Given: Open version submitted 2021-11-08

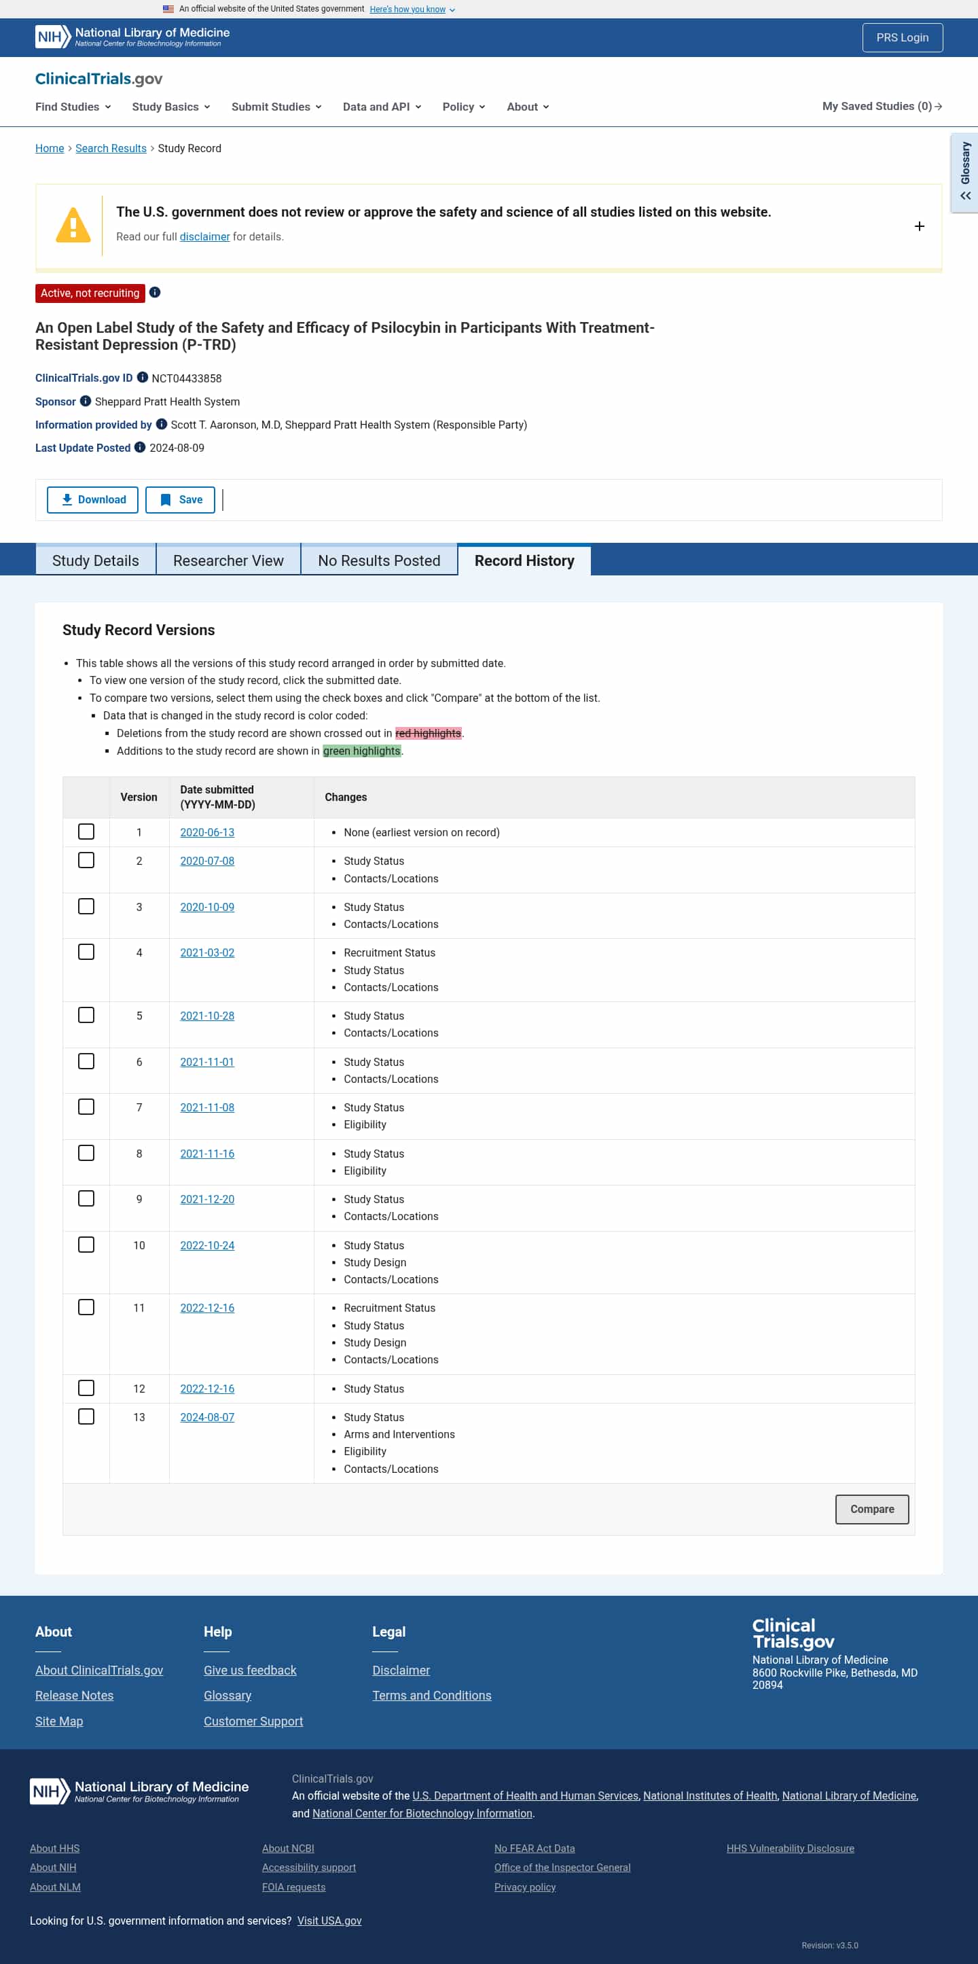Looking at the screenshot, I should point(206,1107).
